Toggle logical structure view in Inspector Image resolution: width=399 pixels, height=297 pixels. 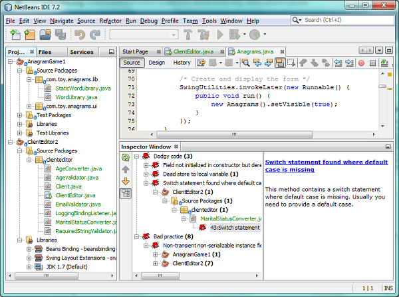click(x=126, y=193)
